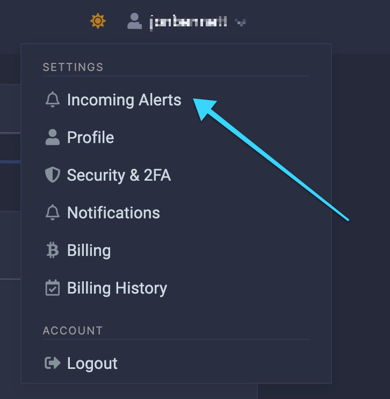390x399 pixels.
Task: Toggle light theme with the sun icon
Action: tap(98, 21)
